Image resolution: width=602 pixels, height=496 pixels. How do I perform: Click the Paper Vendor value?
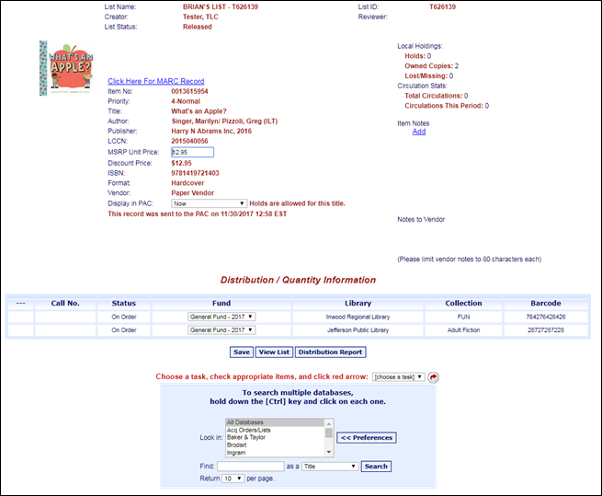pos(192,193)
